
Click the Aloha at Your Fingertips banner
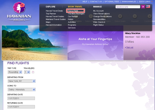(x=95, y=39)
